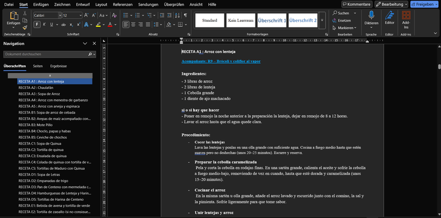The height and width of the screenshot is (218, 441).
Task: Toggle align right
Action: pyautogui.click(x=140, y=25)
